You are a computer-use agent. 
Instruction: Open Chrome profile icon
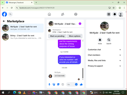click(x=120, y=8)
